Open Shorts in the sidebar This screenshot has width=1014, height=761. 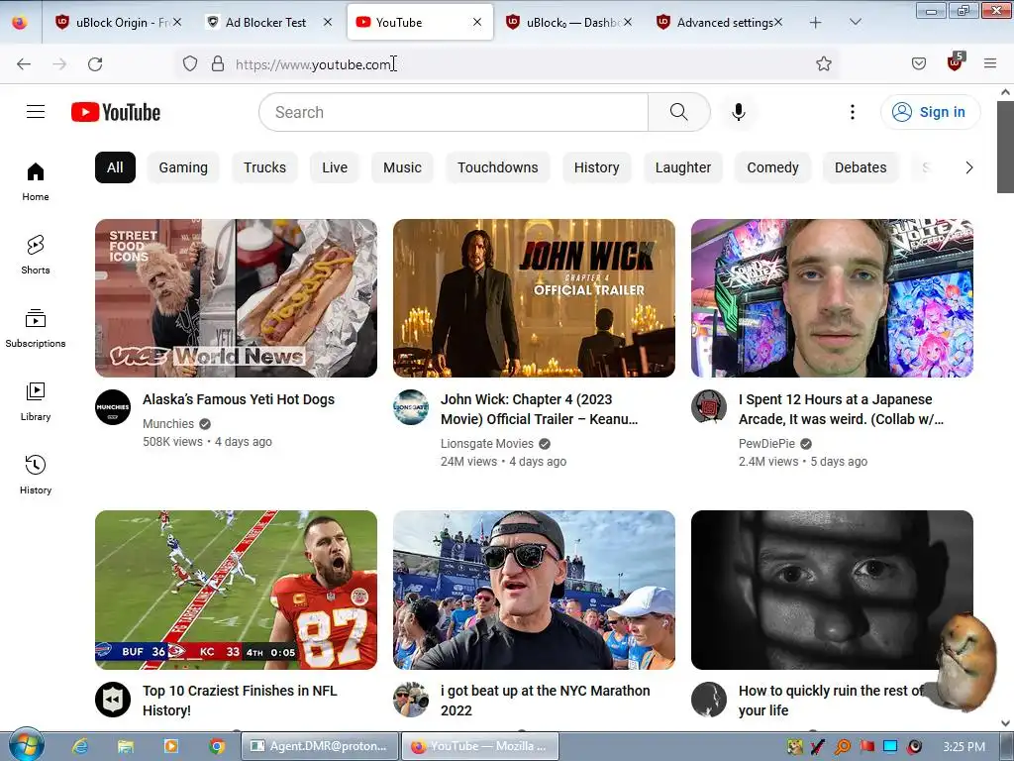pos(36,255)
